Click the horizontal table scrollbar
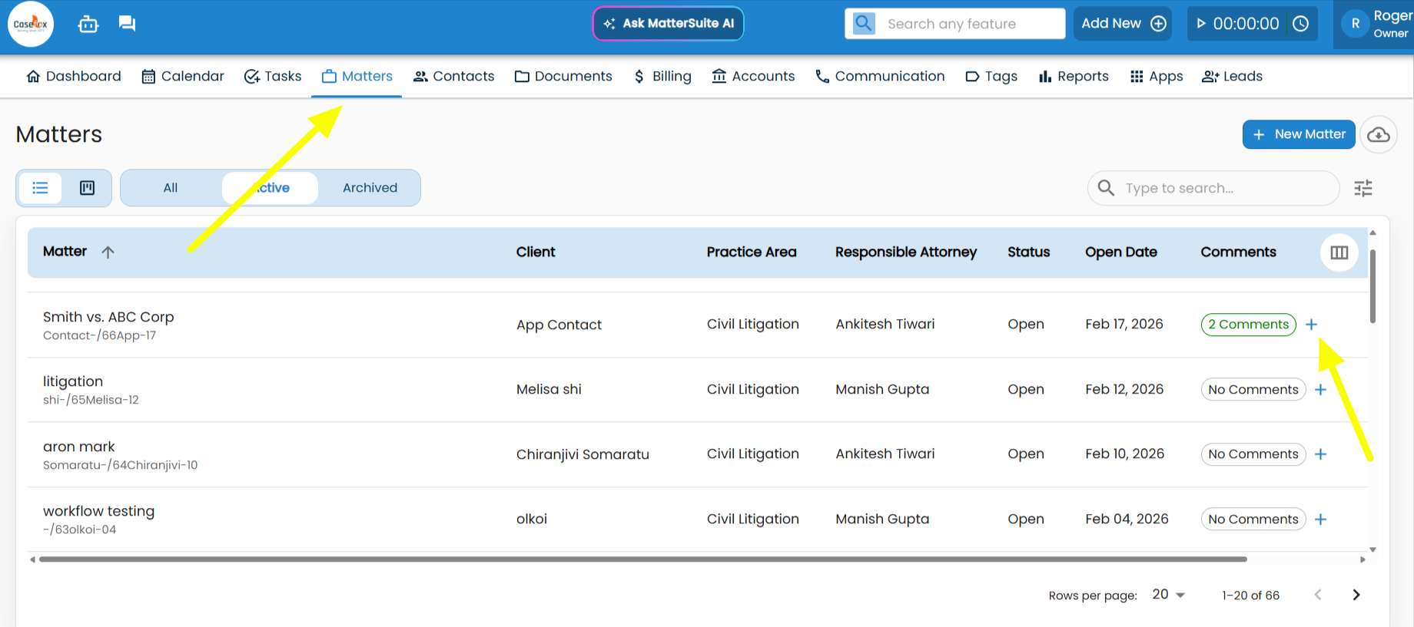This screenshot has height=627, width=1414. point(642,559)
